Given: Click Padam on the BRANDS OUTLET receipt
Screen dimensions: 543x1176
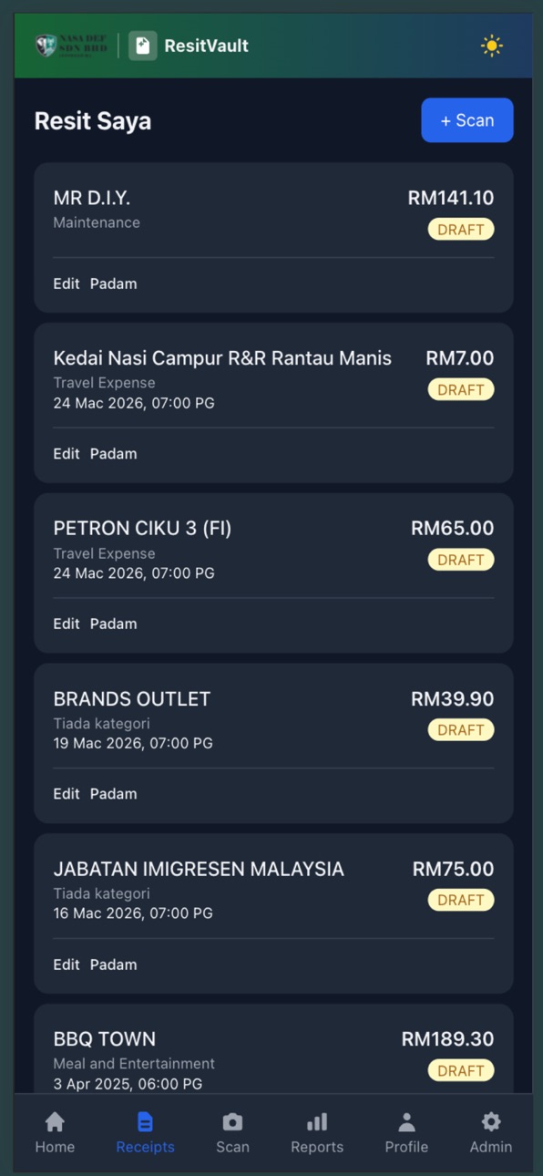Looking at the screenshot, I should pyautogui.click(x=114, y=794).
